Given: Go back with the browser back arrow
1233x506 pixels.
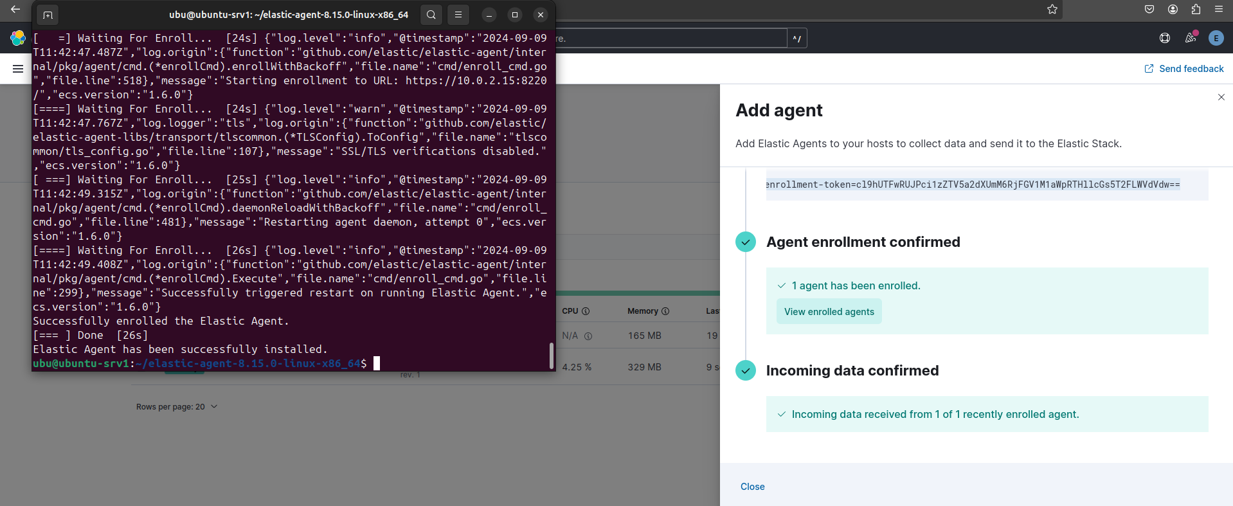Looking at the screenshot, I should (x=15, y=9).
